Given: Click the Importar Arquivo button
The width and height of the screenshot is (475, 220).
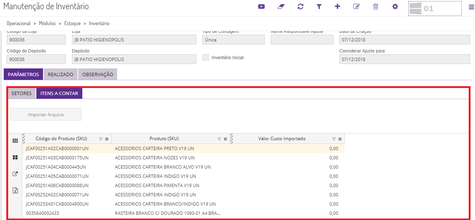Looking at the screenshot, I should [46, 115].
